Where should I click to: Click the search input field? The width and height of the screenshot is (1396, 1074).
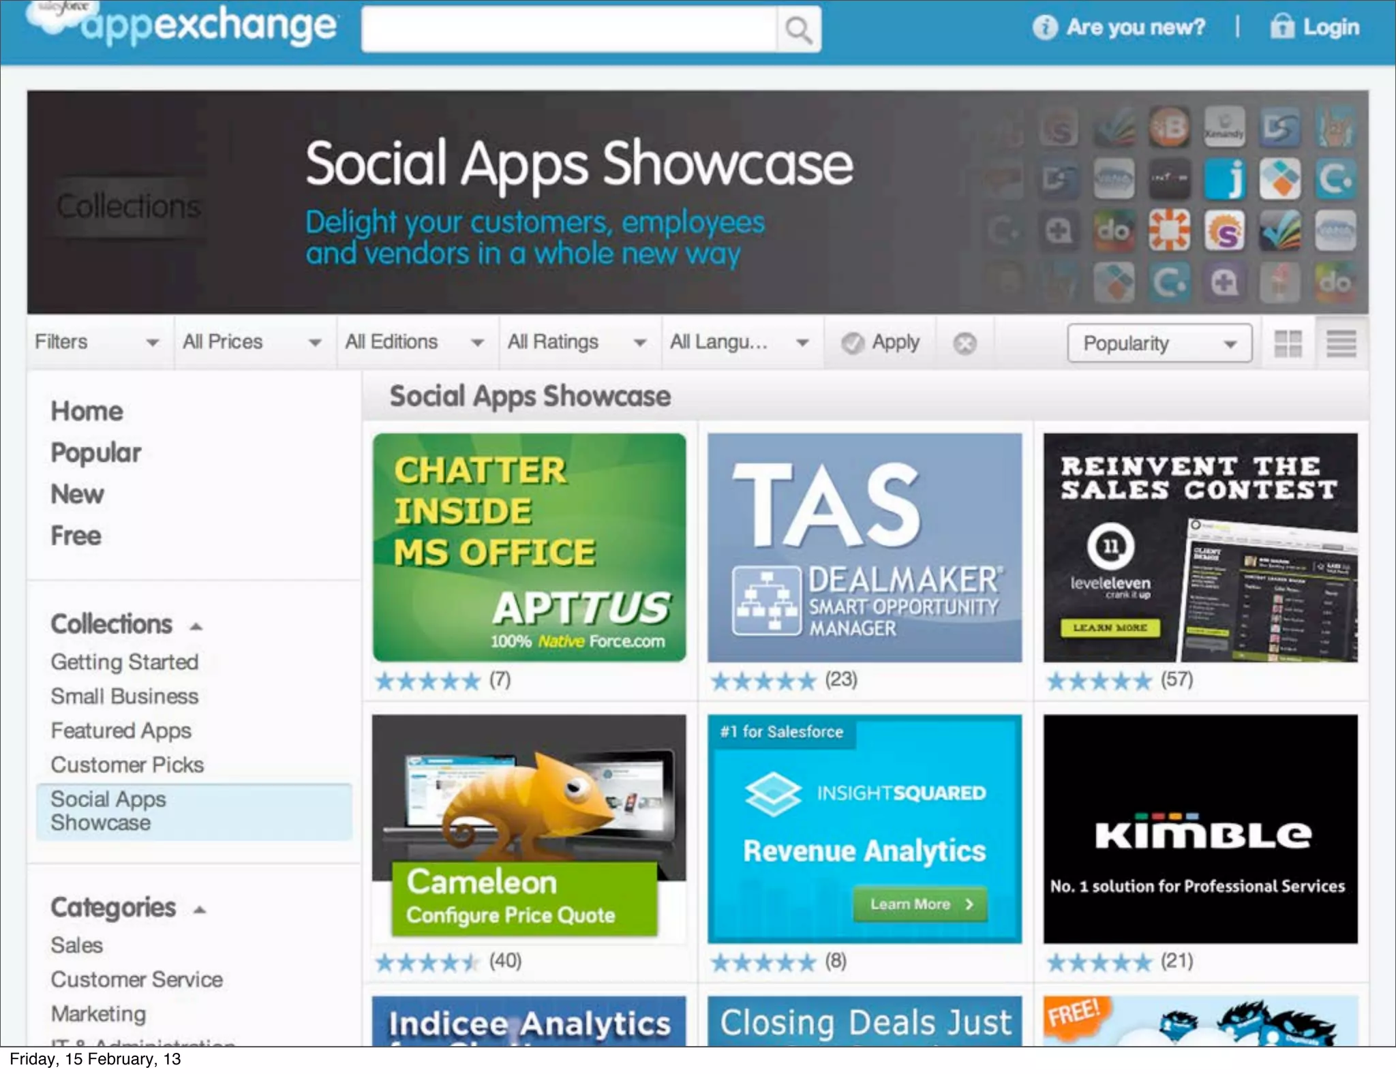click(569, 29)
